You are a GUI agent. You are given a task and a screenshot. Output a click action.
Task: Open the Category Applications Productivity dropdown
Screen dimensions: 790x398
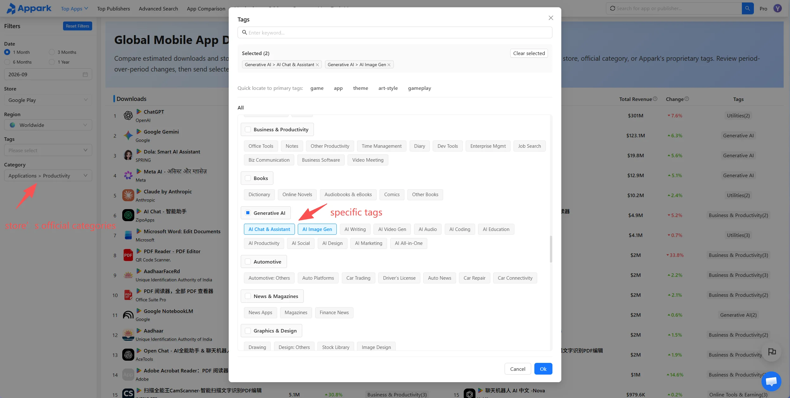(x=48, y=176)
